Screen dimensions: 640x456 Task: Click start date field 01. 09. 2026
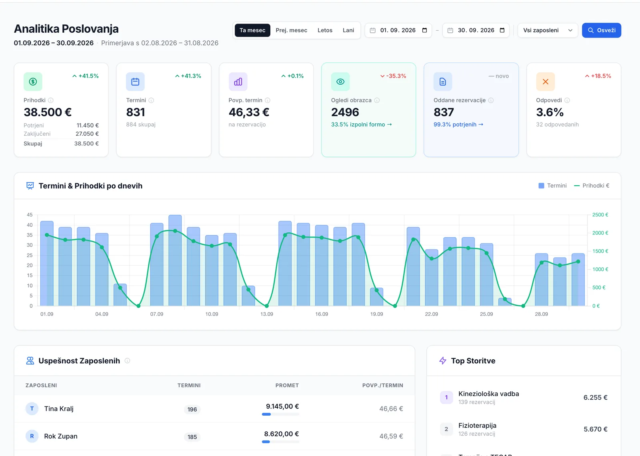point(398,30)
